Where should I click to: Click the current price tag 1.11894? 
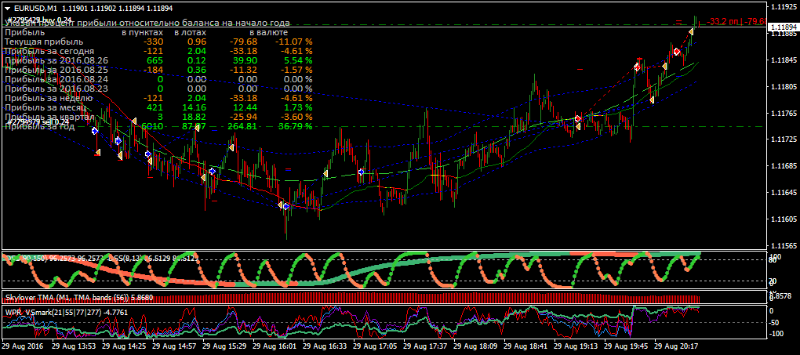[x=784, y=27]
